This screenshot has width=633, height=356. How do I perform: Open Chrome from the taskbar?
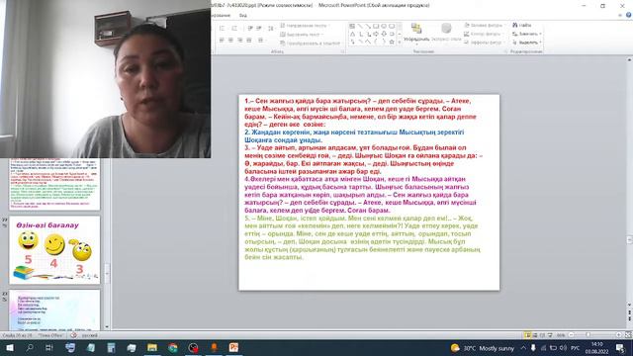173,347
